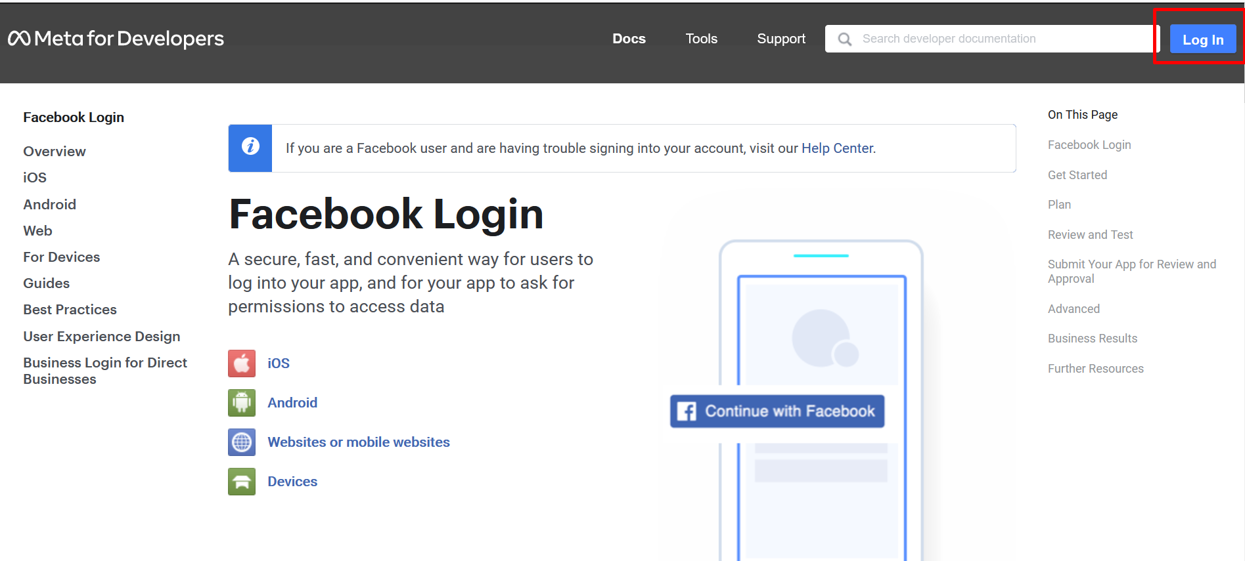Click Continue with Facebook illustration button
1245x561 pixels.
(x=777, y=411)
